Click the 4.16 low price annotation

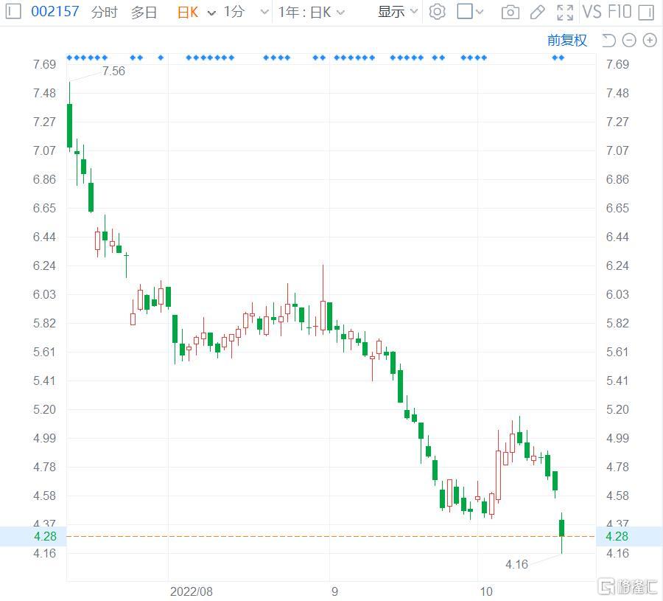click(516, 564)
